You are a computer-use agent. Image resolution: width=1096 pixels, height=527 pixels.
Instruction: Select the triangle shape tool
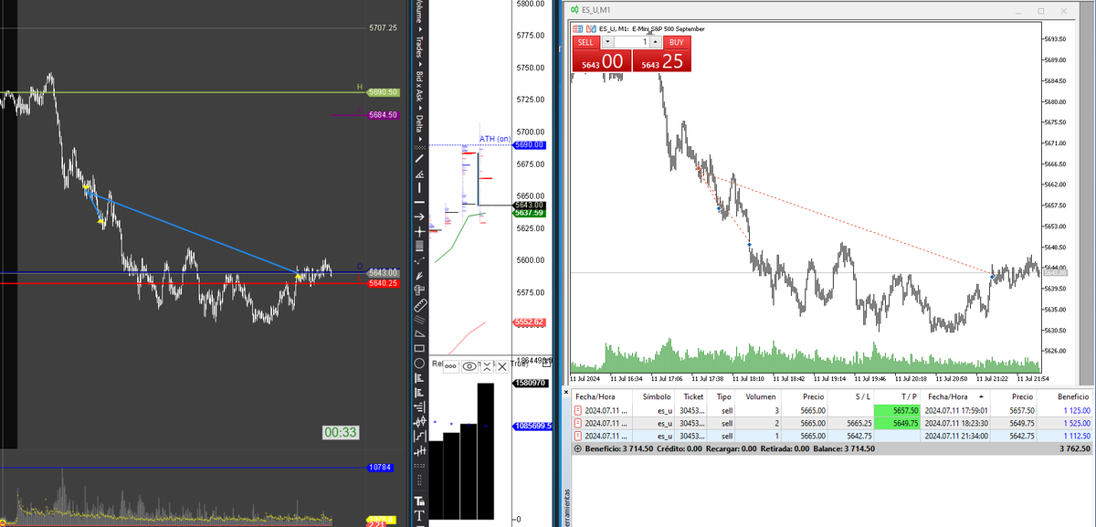click(419, 333)
